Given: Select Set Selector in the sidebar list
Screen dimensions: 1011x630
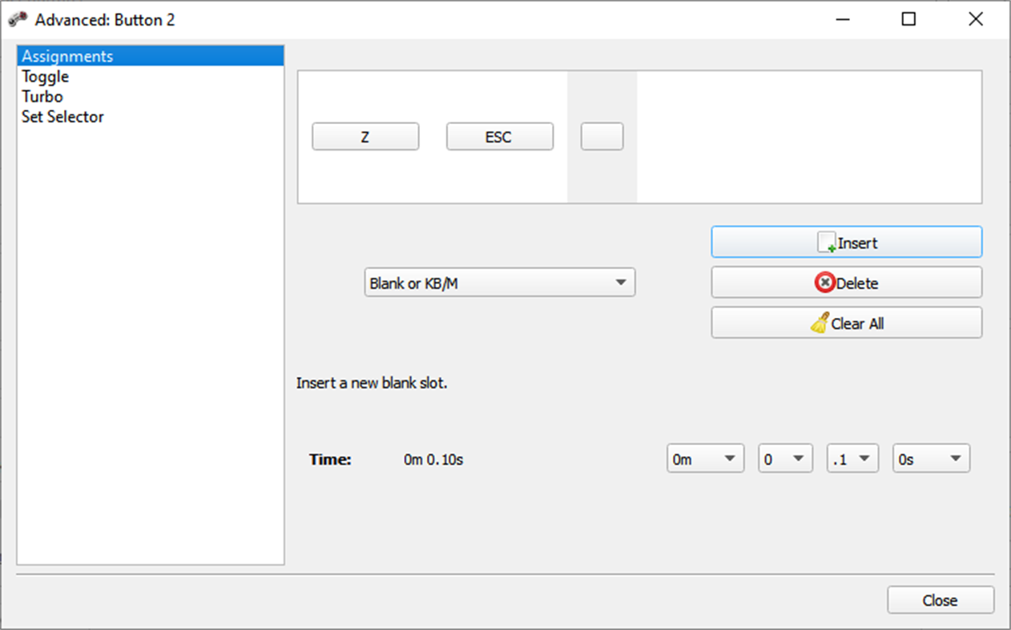Looking at the screenshot, I should click(x=62, y=116).
